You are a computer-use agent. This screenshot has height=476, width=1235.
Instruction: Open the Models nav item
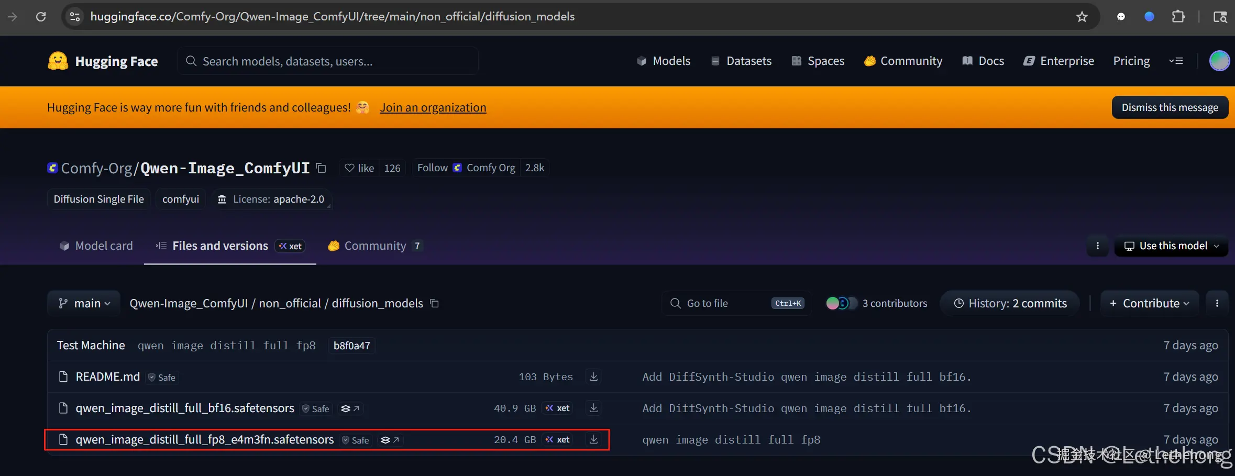pos(664,61)
